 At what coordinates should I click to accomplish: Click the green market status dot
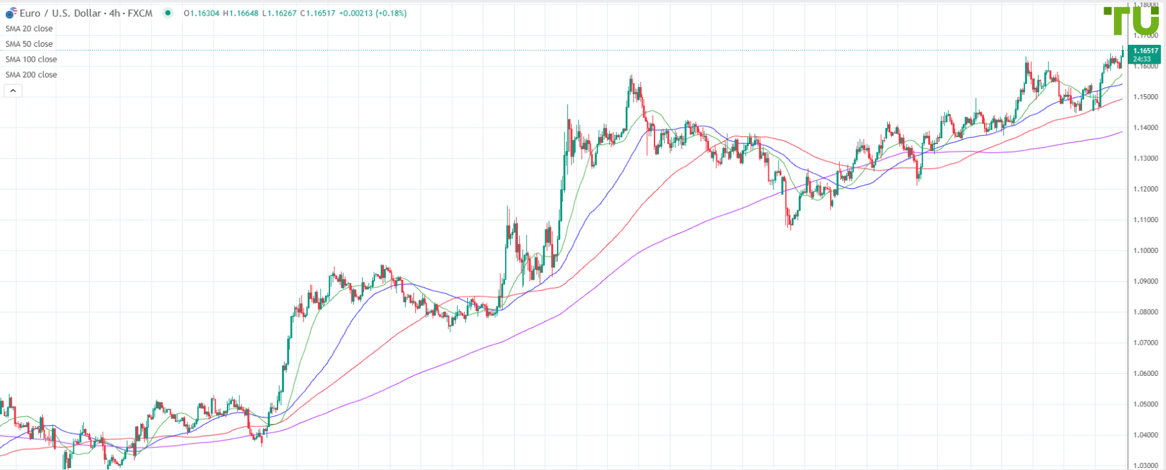tap(168, 13)
